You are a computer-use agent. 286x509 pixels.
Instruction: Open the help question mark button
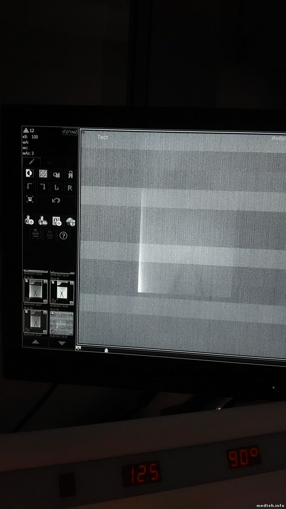pyautogui.click(x=63, y=235)
